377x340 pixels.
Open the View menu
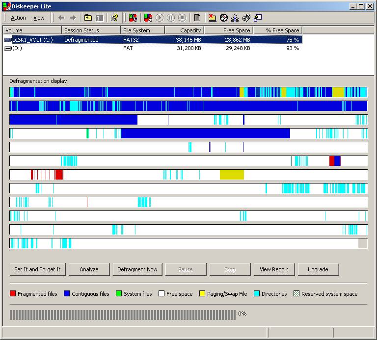39,18
